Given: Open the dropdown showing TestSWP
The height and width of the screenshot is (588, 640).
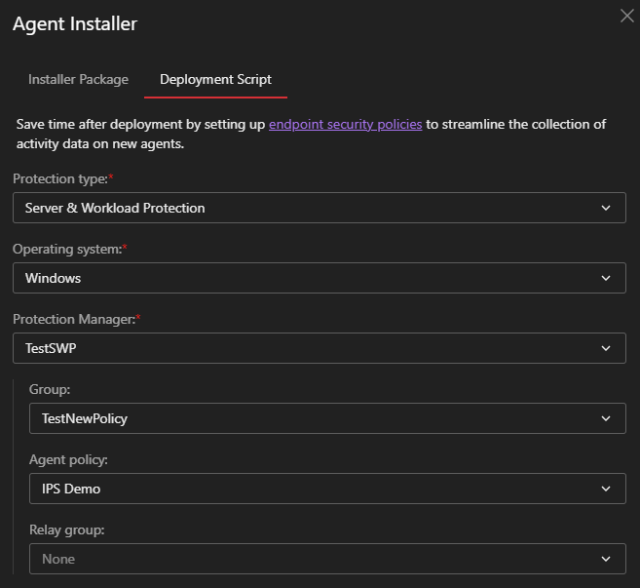Looking at the screenshot, I should point(292,347).
